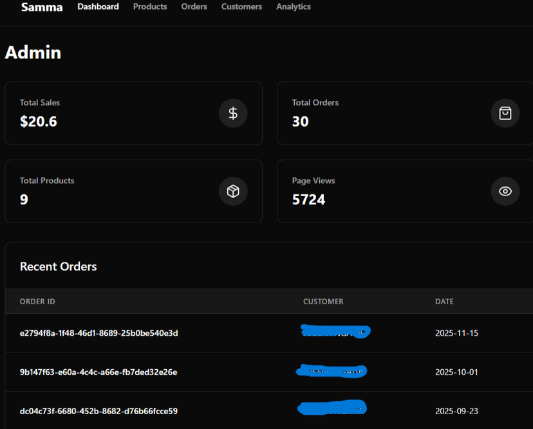Click the Total Sales value $20.6
The height and width of the screenshot is (429, 533).
pyautogui.click(x=38, y=122)
